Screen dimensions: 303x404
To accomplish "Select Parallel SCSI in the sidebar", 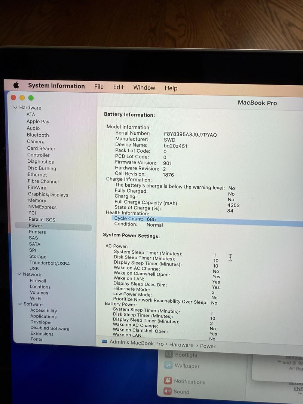I will pos(43,220).
